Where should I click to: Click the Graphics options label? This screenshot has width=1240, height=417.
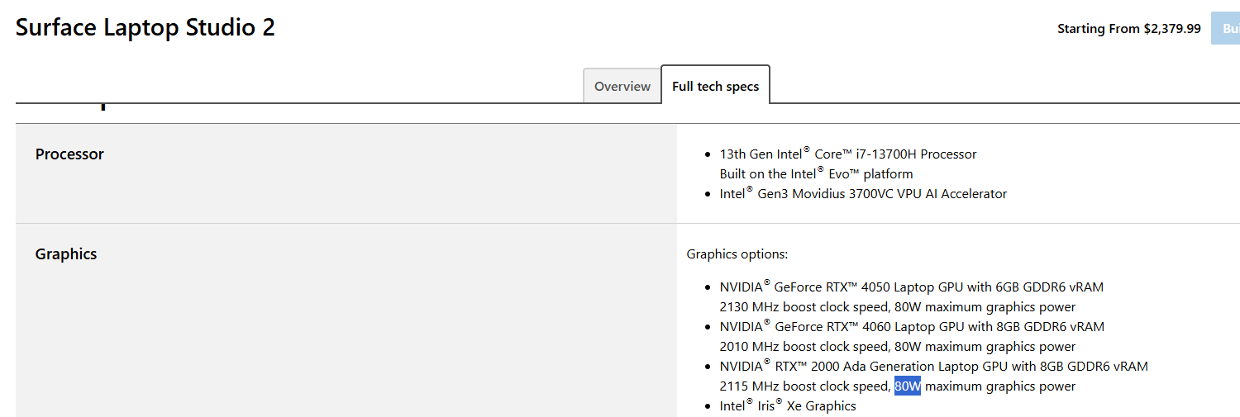737,254
